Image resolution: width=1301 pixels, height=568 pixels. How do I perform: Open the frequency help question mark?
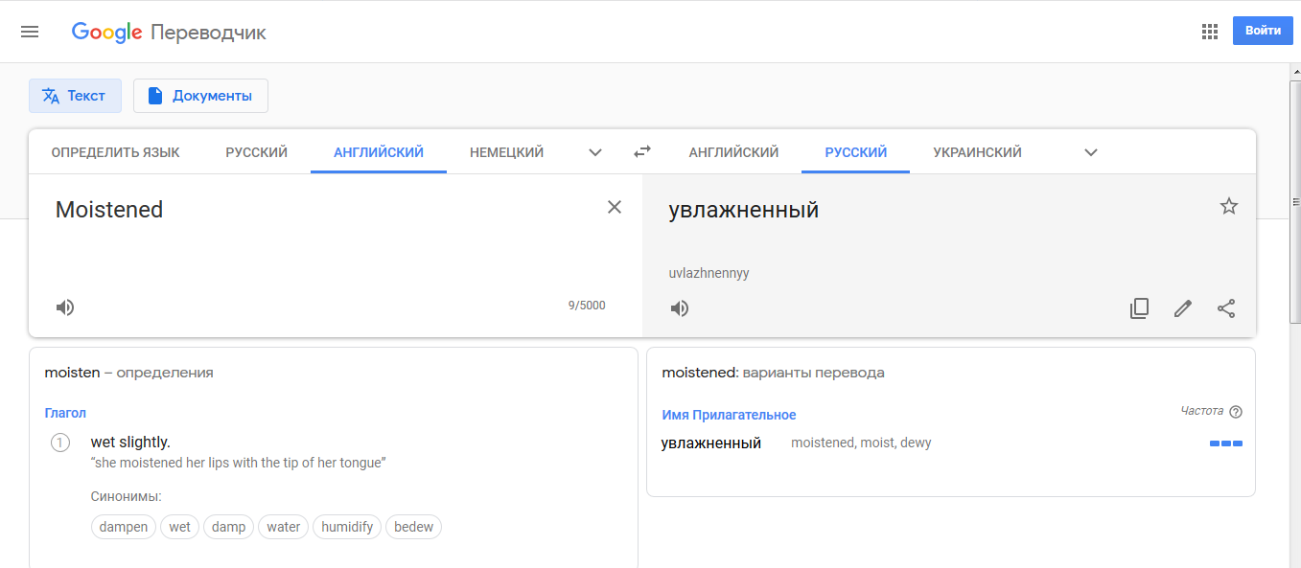[1236, 412]
